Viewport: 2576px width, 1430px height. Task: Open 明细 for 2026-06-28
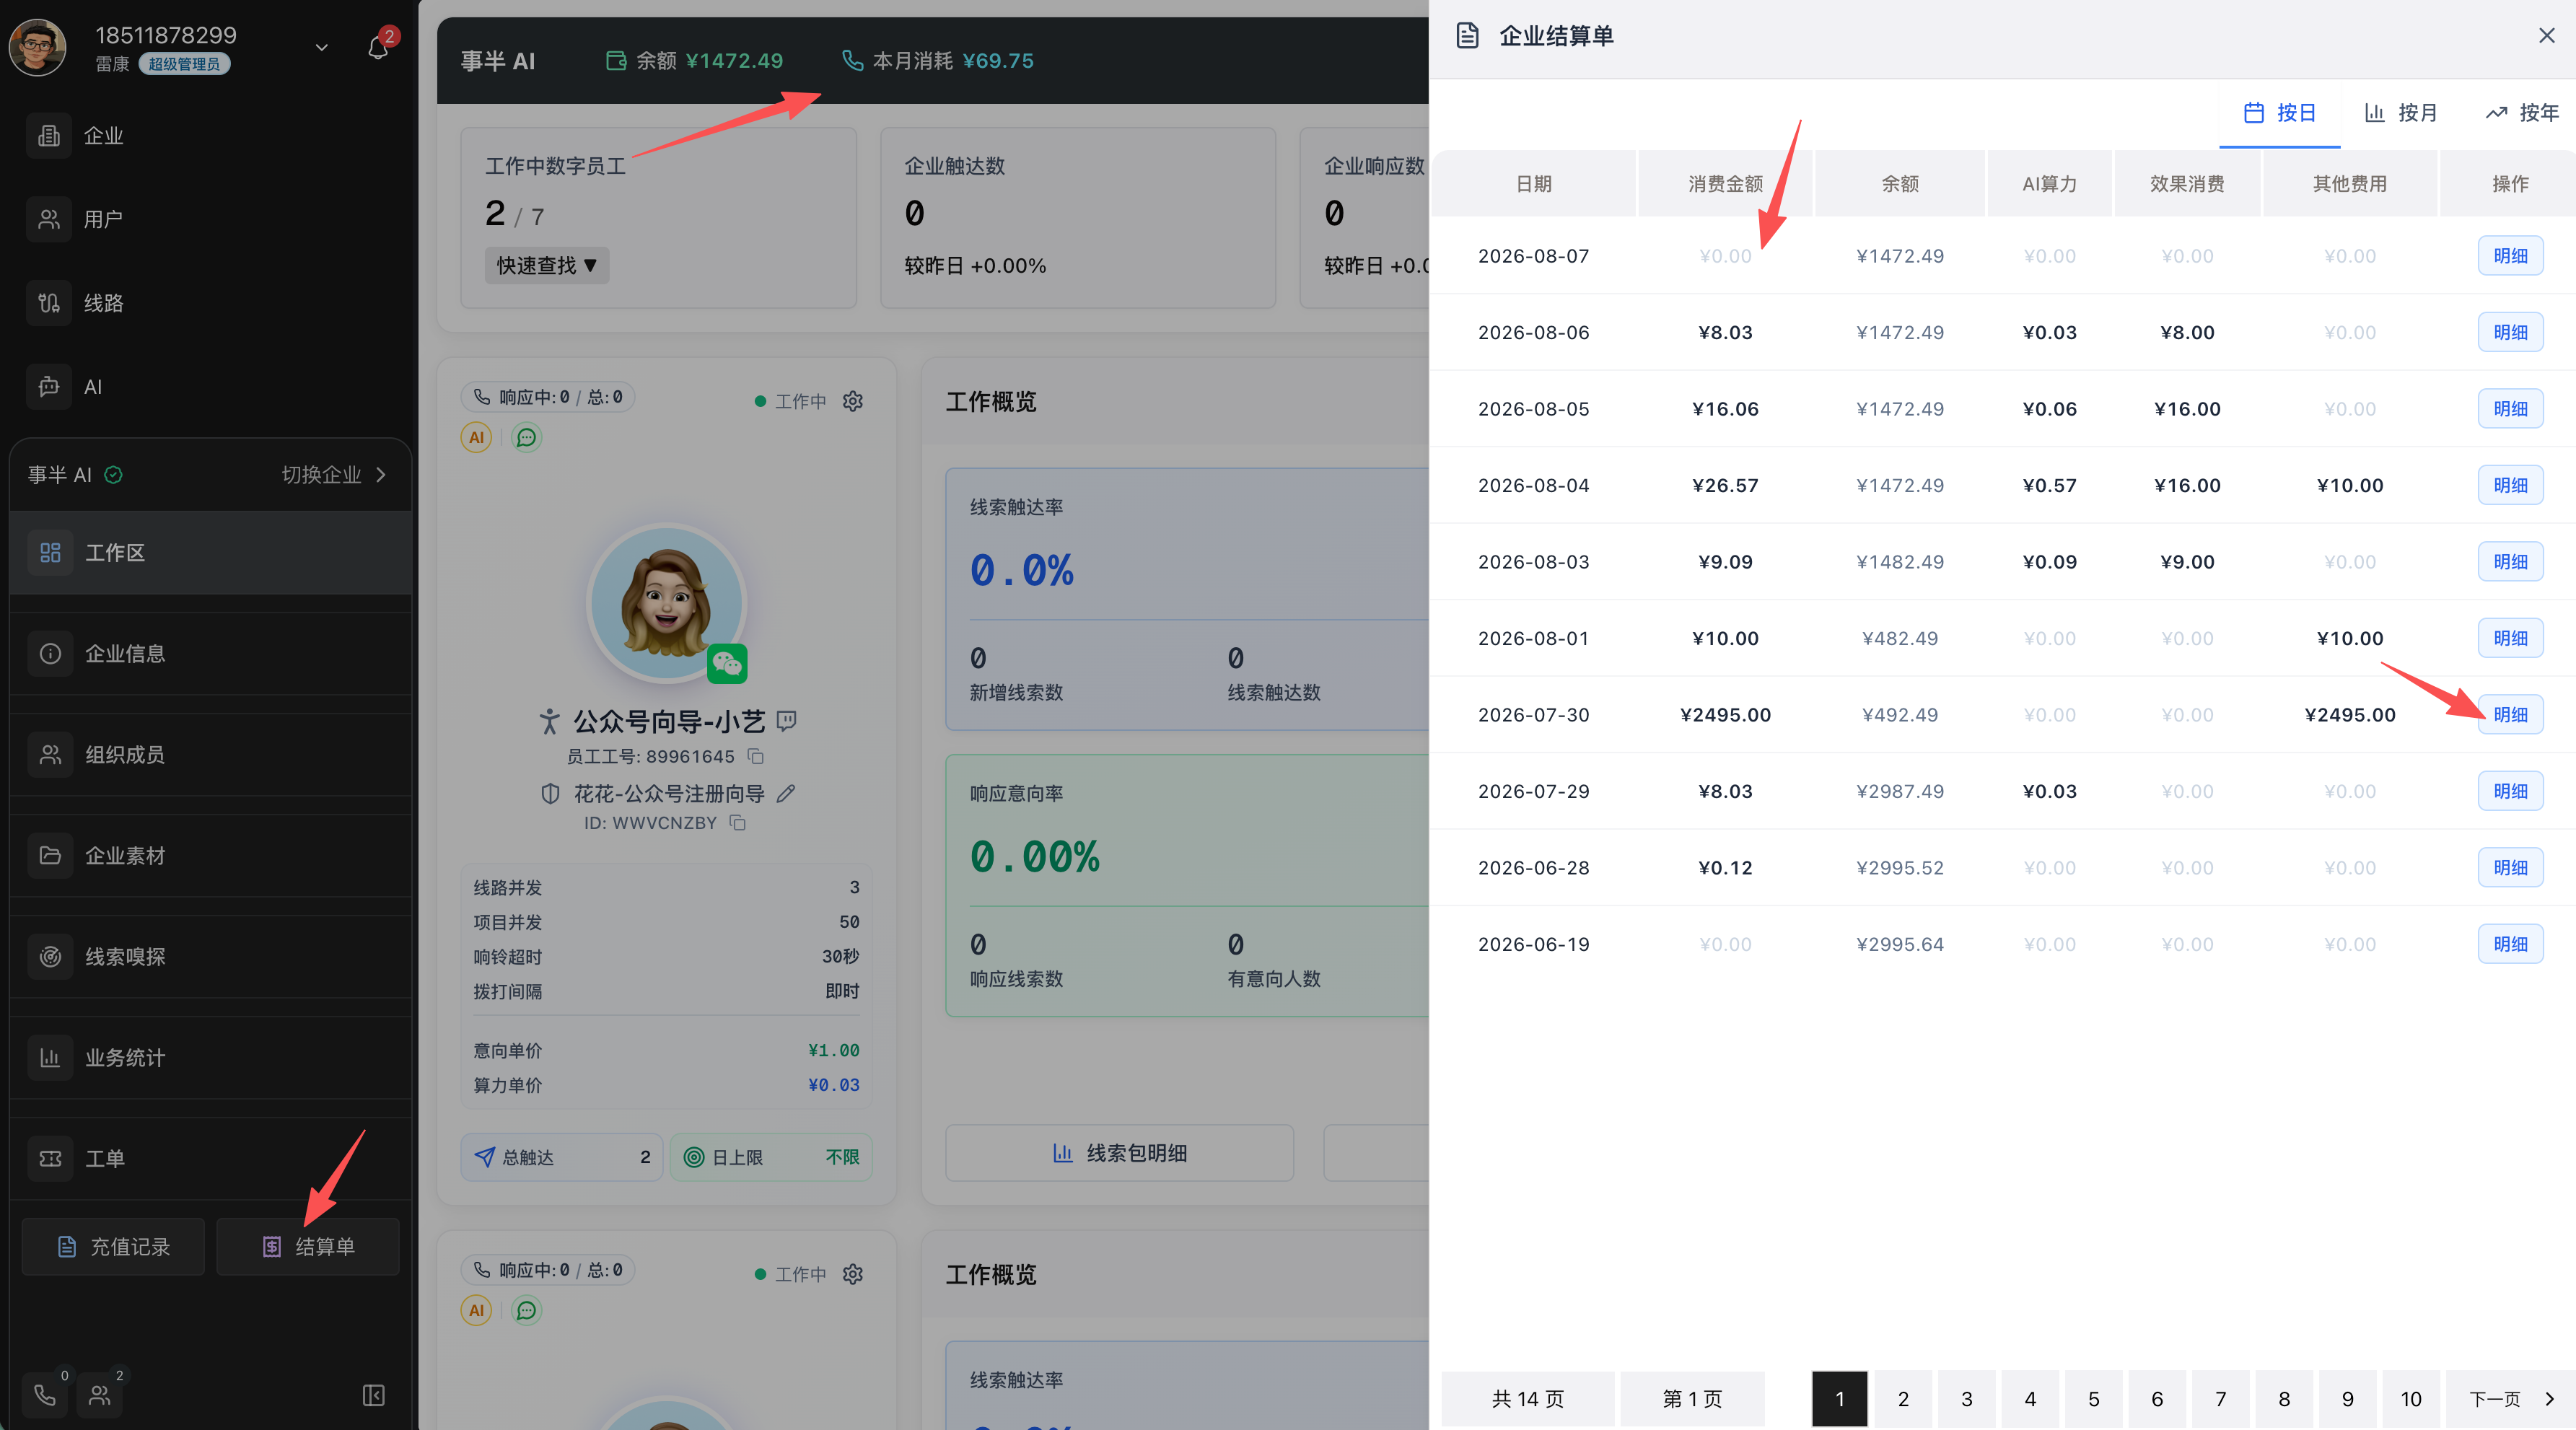point(2510,868)
